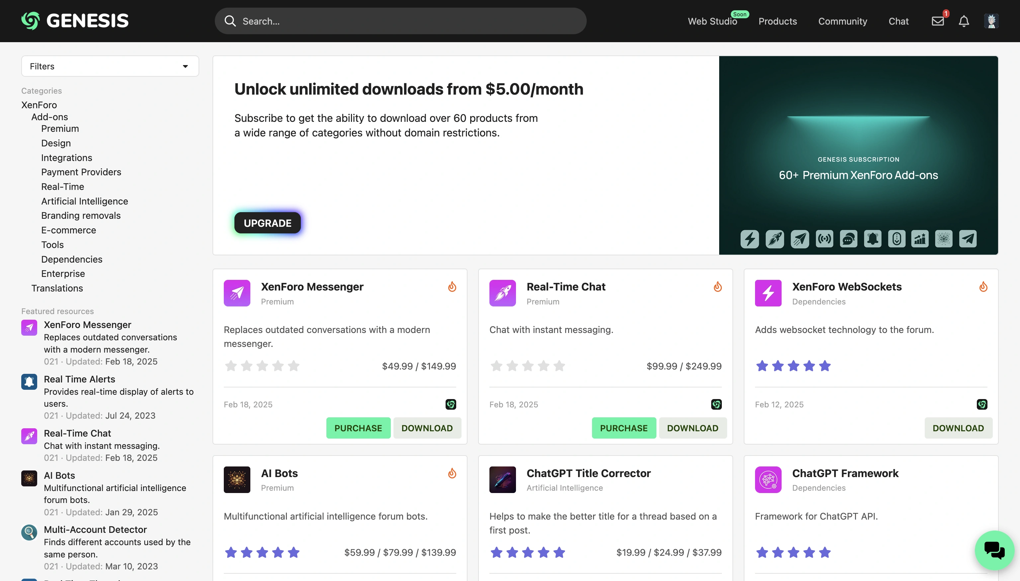Open the Products menu
This screenshot has height=581, width=1020.
(x=777, y=21)
